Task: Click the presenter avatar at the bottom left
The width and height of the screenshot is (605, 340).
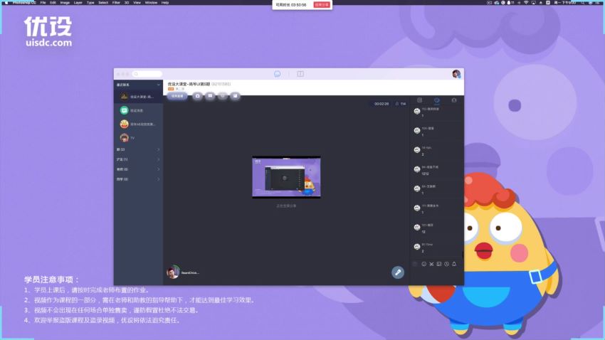Action: (173, 272)
